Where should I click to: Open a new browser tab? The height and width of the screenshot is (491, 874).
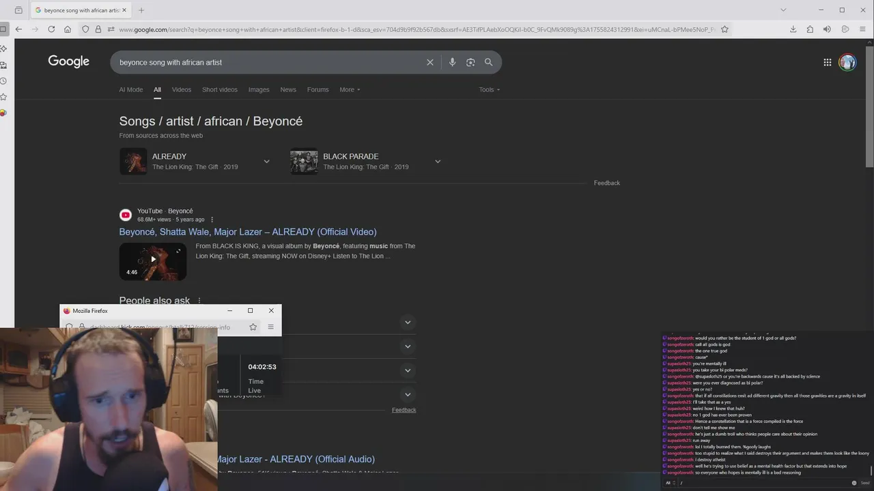point(141,10)
